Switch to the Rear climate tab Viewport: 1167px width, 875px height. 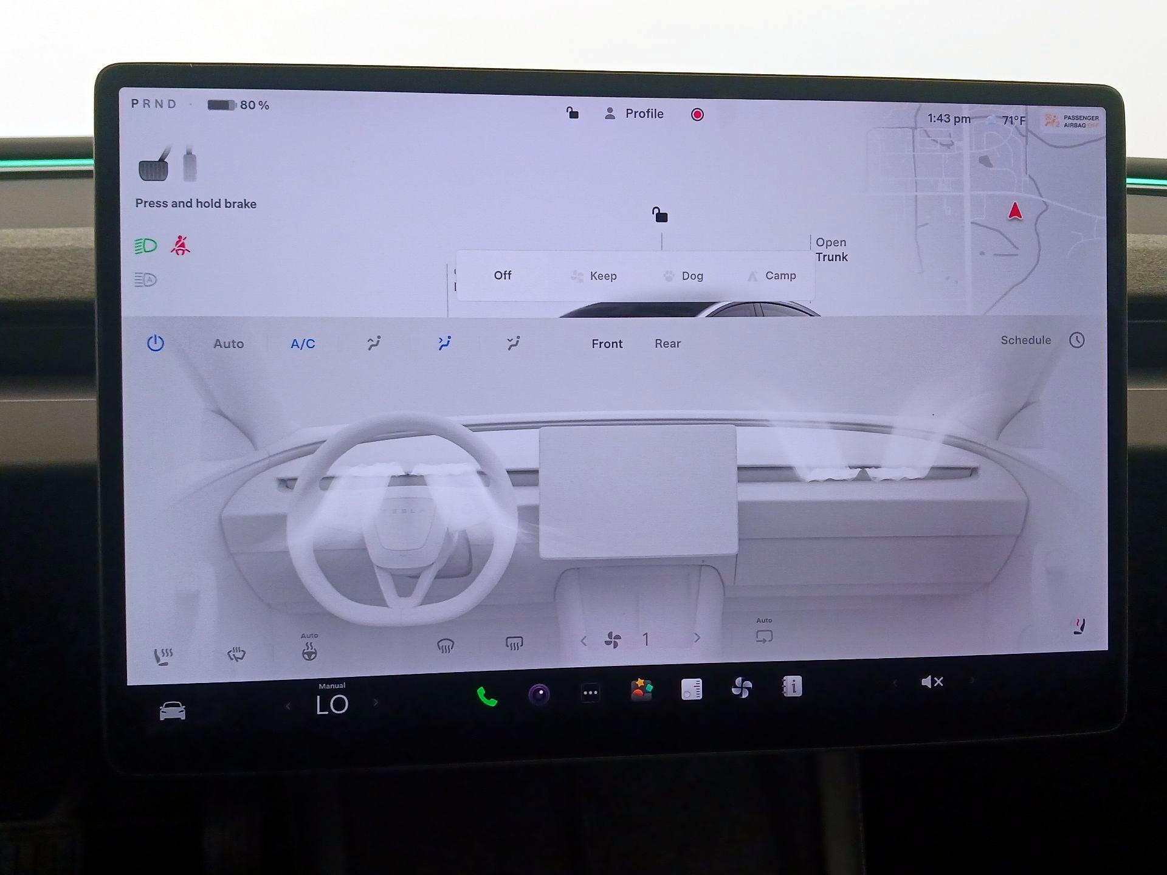click(667, 343)
